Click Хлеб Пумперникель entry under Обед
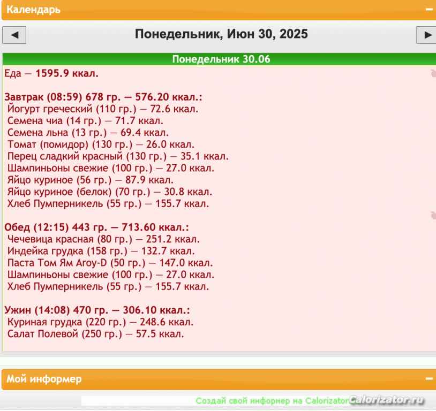 108,286
